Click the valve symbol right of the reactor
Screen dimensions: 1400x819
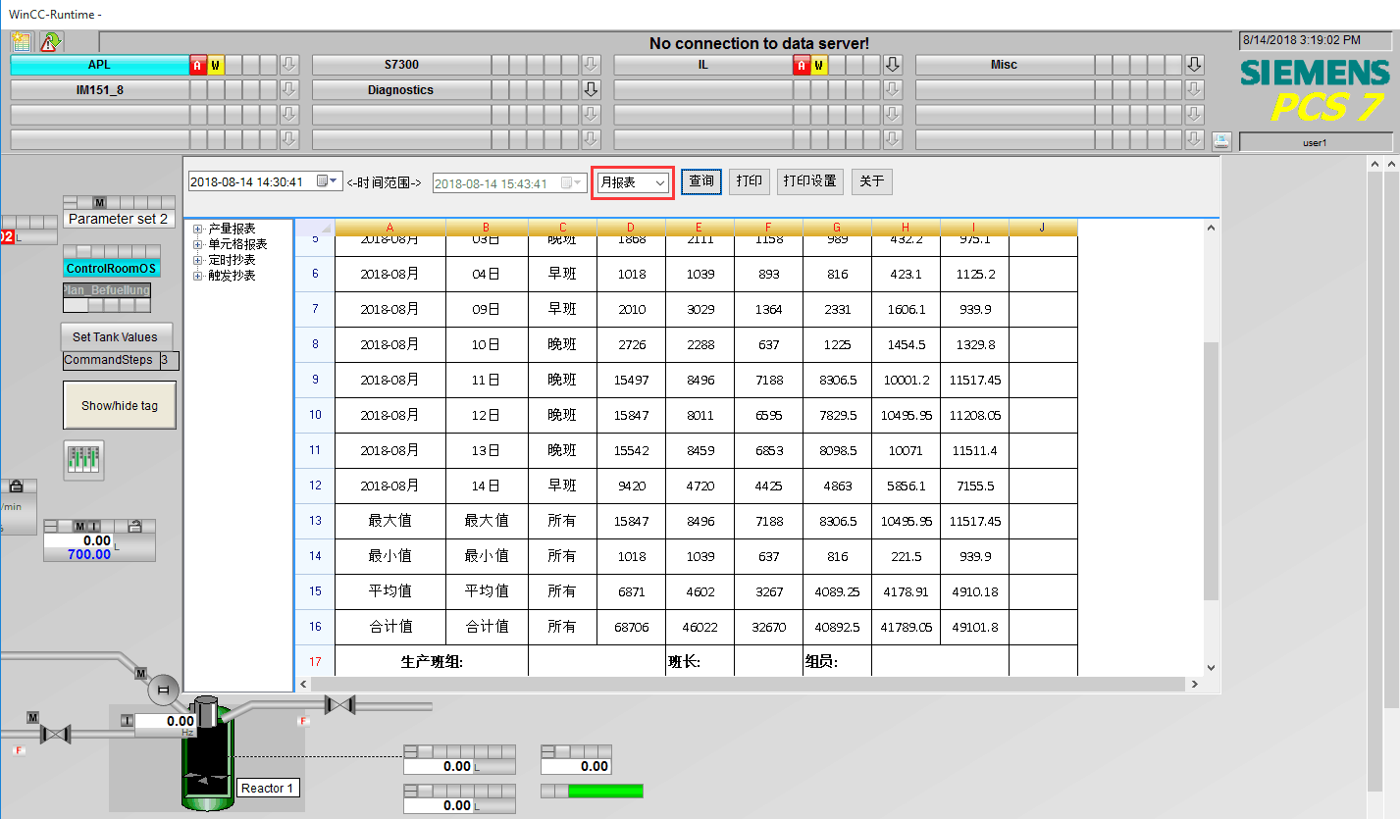coord(339,704)
